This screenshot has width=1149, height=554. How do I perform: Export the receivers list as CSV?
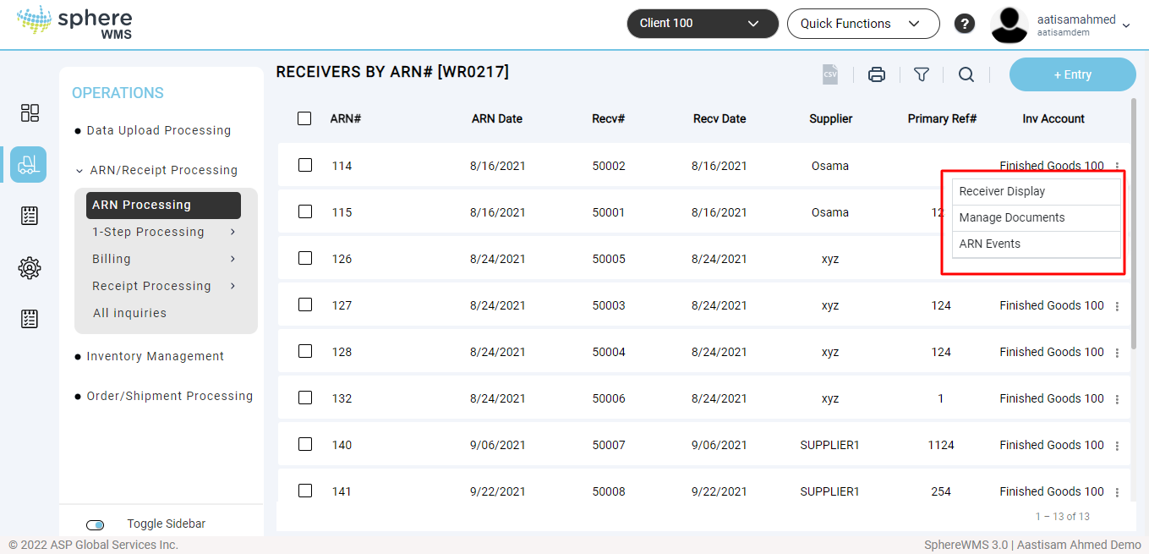830,74
